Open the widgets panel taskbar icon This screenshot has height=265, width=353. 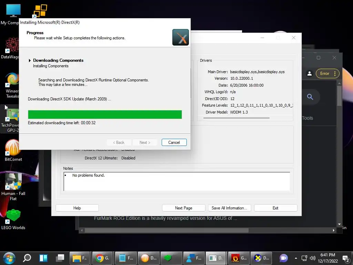pyautogui.click(x=43, y=258)
